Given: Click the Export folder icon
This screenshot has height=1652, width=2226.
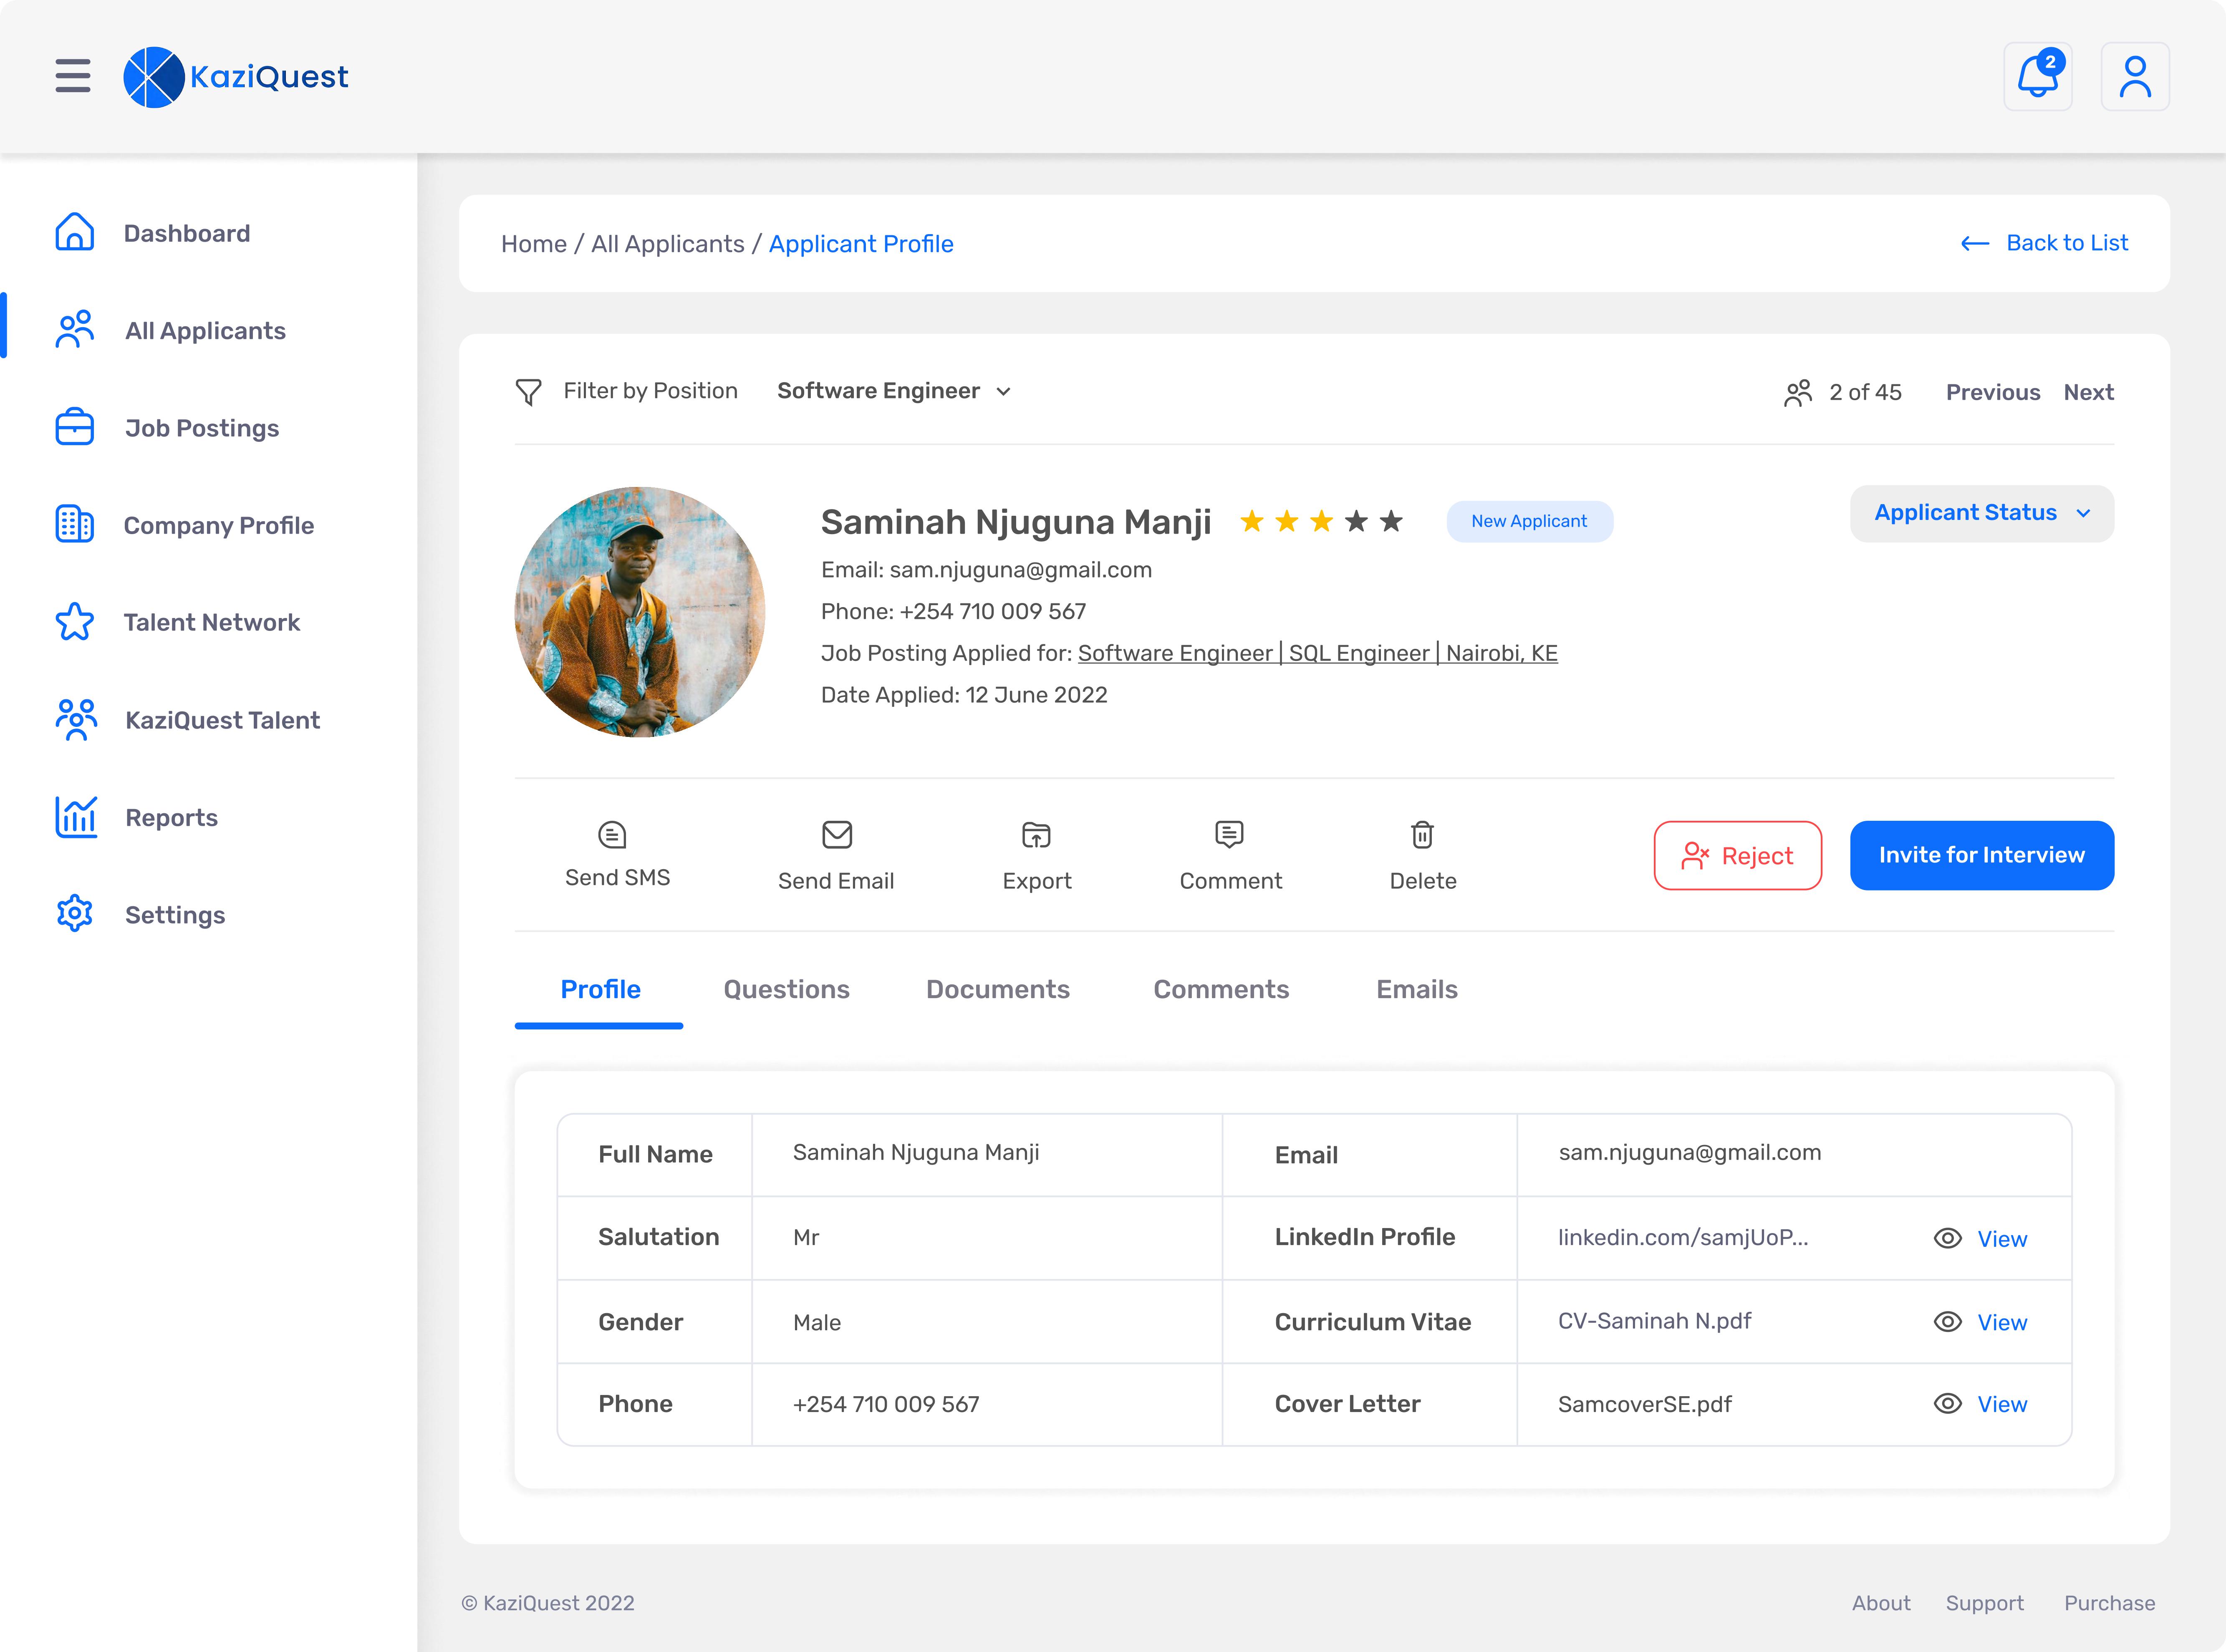Looking at the screenshot, I should click(x=1036, y=834).
